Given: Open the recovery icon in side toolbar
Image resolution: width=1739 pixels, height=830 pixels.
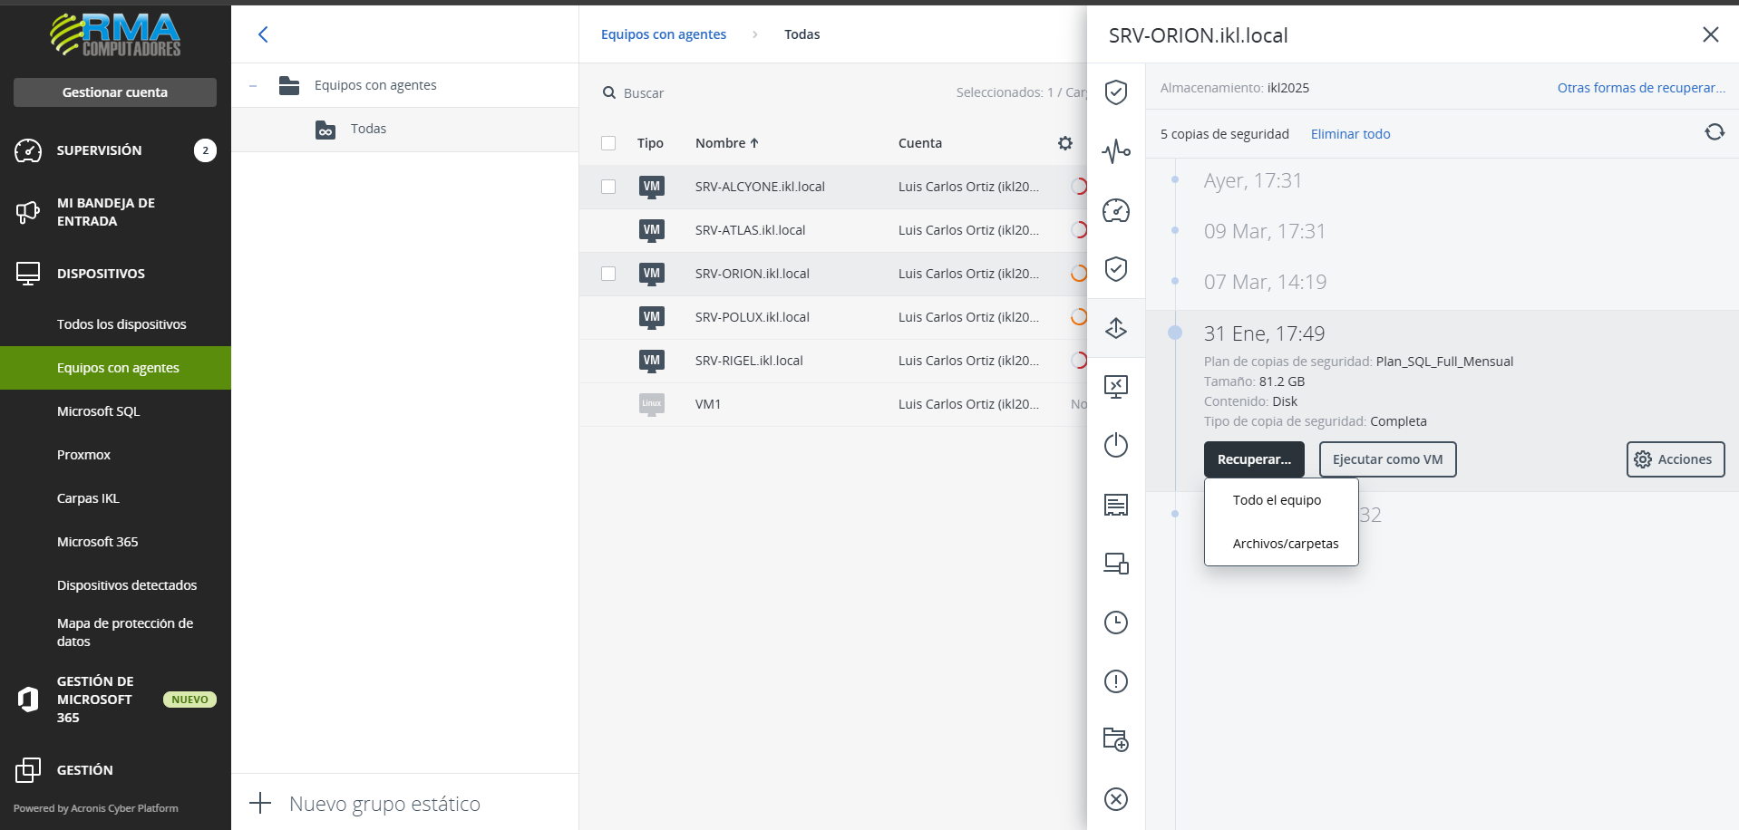Looking at the screenshot, I should tap(1115, 328).
